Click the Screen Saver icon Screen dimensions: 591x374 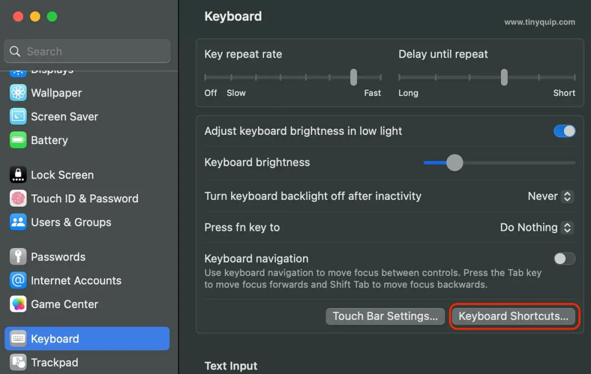coord(18,117)
